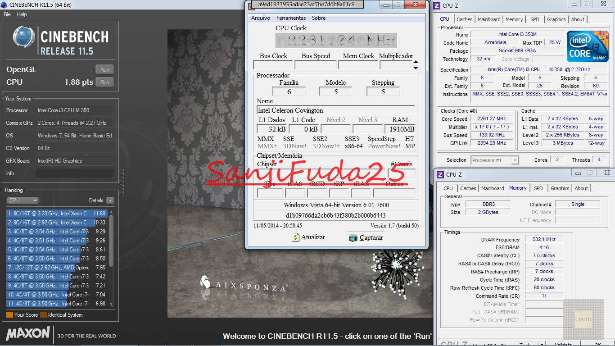615x346 pixels.
Task: Click the left panel collapse grip handle
Action: (122, 182)
